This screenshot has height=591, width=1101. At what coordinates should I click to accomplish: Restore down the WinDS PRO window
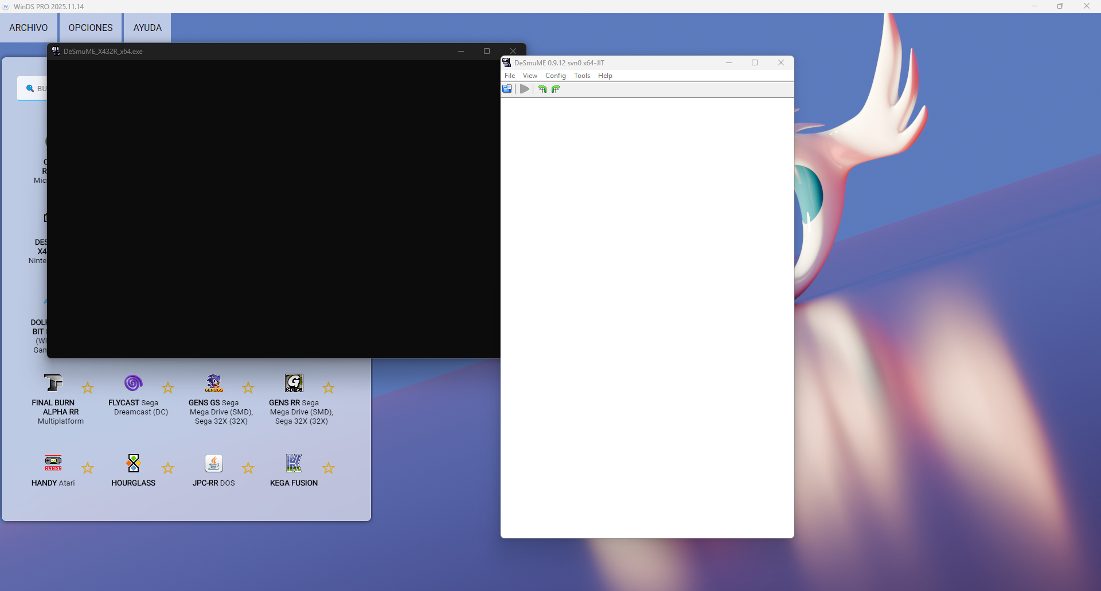(1060, 6)
